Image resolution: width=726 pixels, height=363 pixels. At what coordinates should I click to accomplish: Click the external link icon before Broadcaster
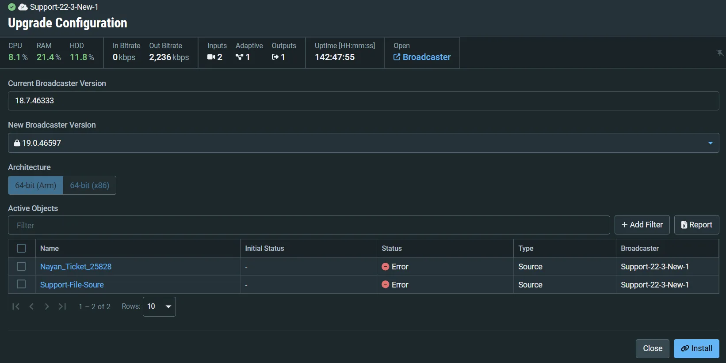(397, 57)
